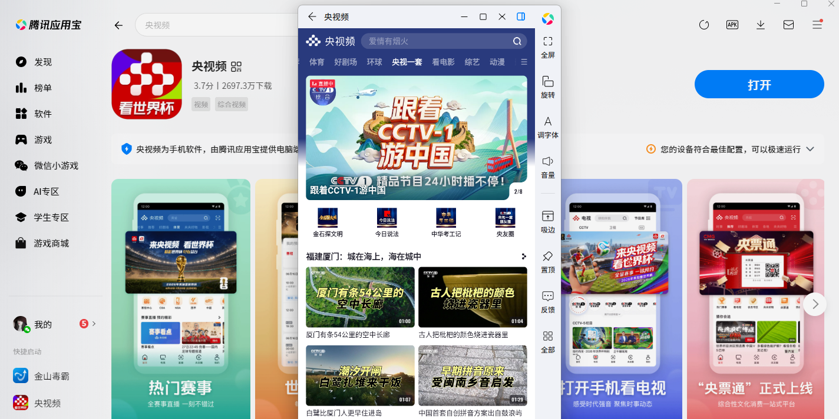Open the 央友圈 shortcut
Screen dimensions: 839x419
pyautogui.click(x=505, y=222)
